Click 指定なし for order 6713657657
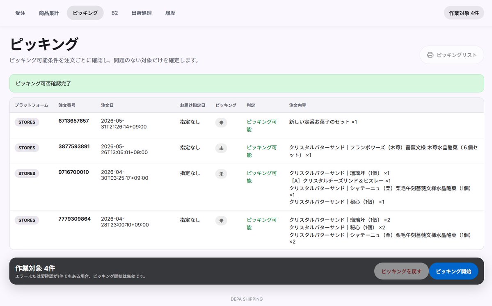Image resolution: width=492 pixels, height=306 pixels. [x=190, y=122]
